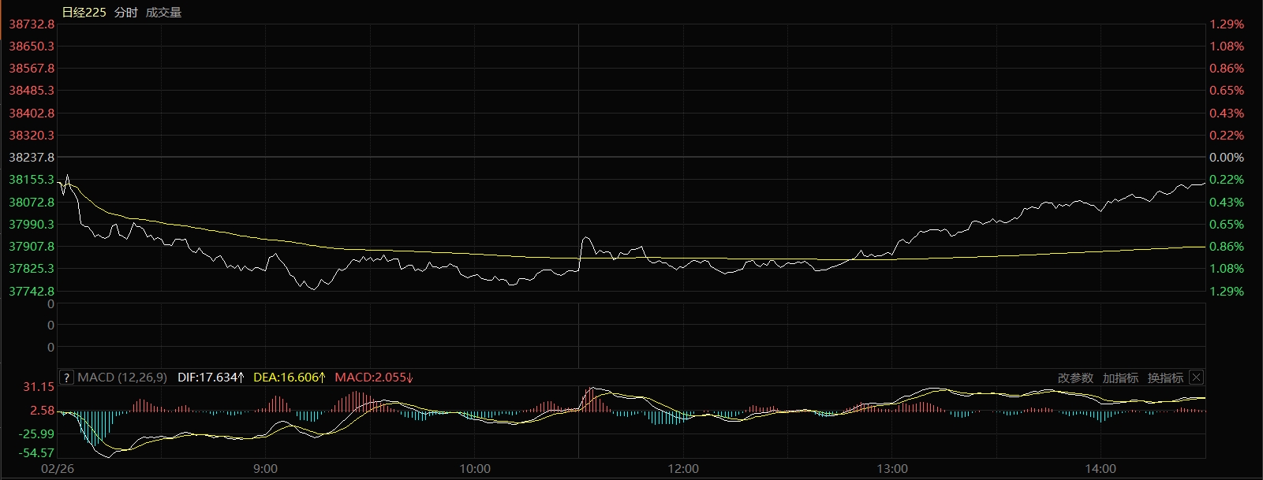The height and width of the screenshot is (480, 1263).
Task: Click the 13:00 time axis marker
Action: pyautogui.click(x=891, y=469)
